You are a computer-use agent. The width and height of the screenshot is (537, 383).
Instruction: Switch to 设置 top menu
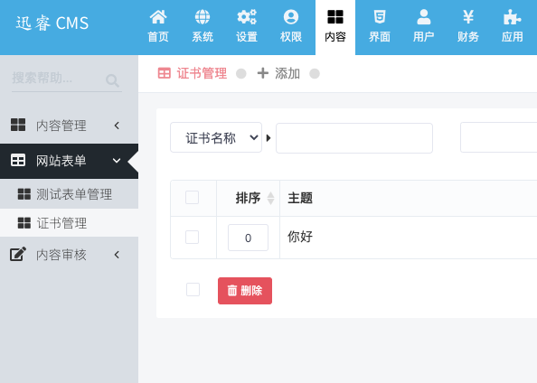tap(247, 27)
